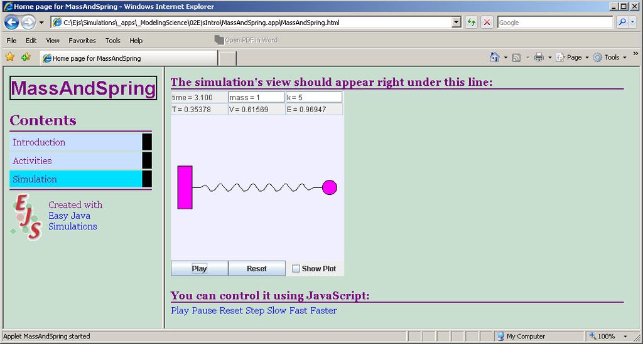Click the mass = 1 input field
Screen dimensions: 643x344
(x=256, y=97)
